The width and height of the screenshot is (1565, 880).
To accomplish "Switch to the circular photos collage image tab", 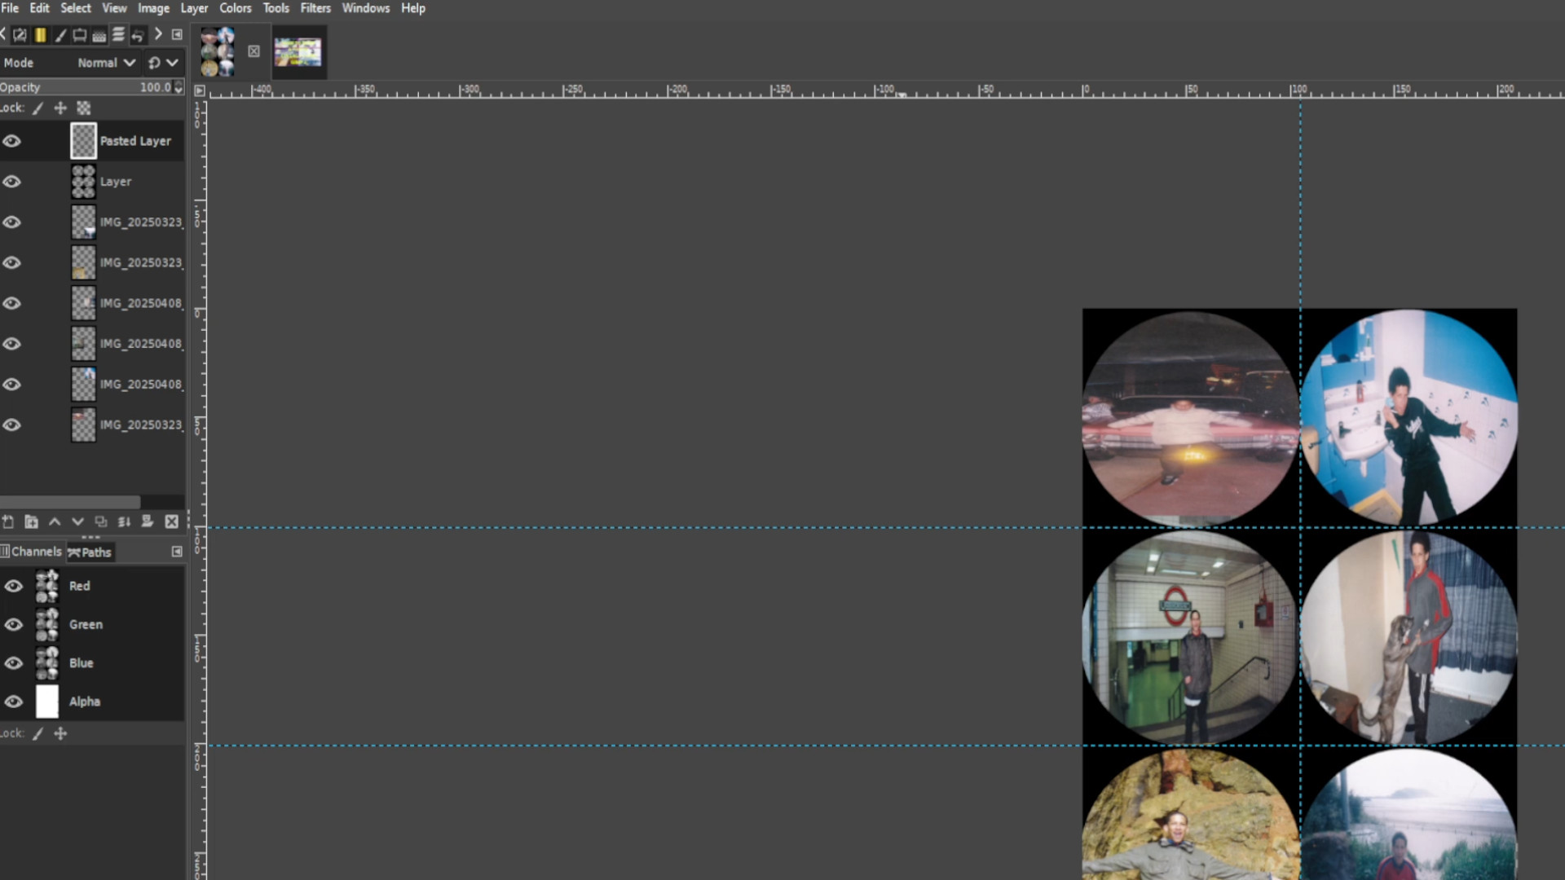I will [x=218, y=51].
